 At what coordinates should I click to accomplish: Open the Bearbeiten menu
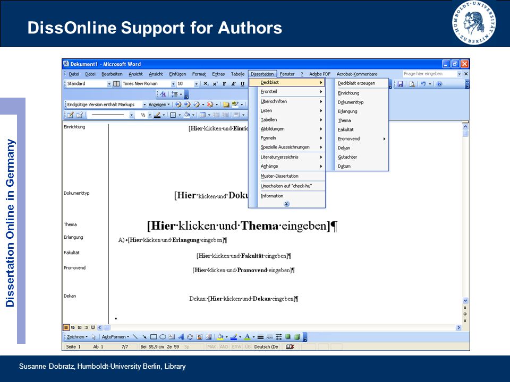(x=112, y=74)
